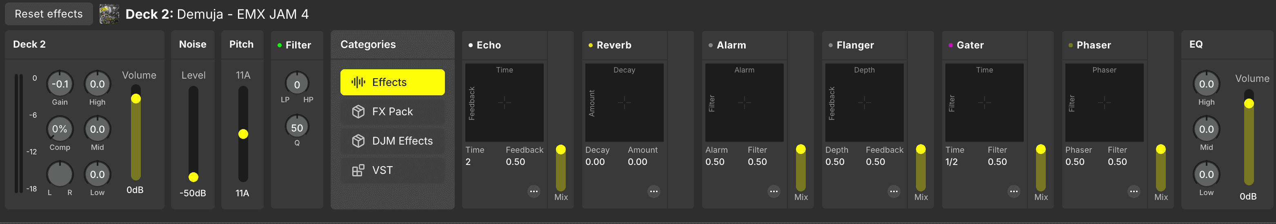Select the DJM Effects category

coord(392,141)
